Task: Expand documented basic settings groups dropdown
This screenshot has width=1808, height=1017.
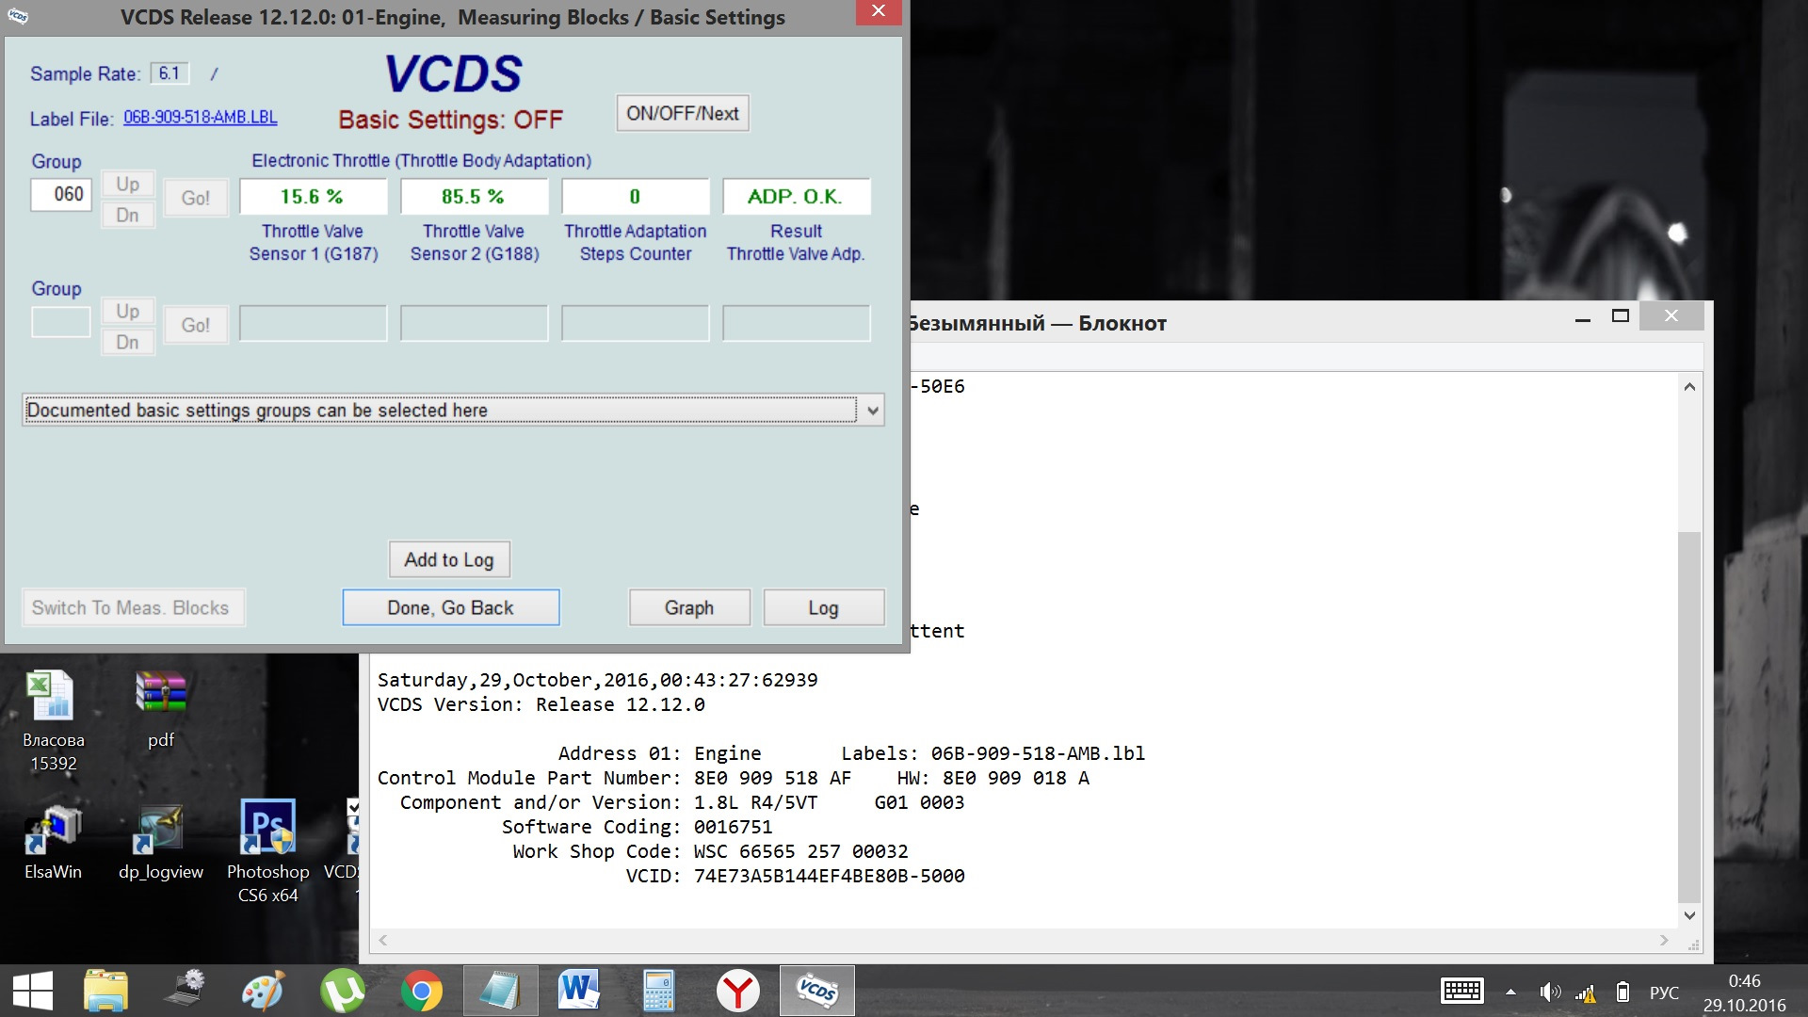Action: click(x=872, y=411)
